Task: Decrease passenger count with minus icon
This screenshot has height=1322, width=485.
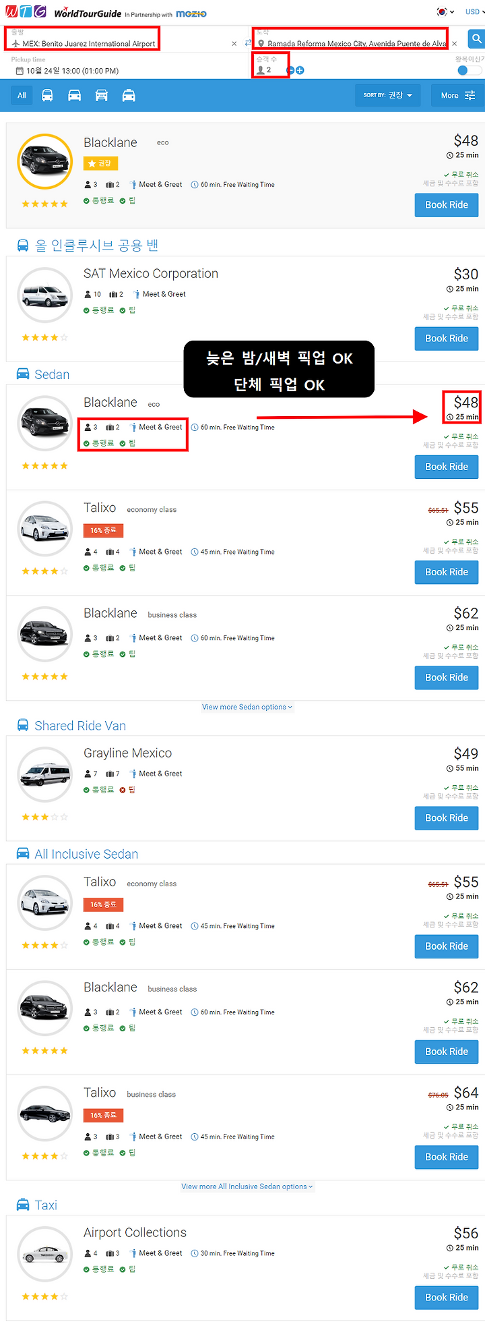Action: (290, 70)
